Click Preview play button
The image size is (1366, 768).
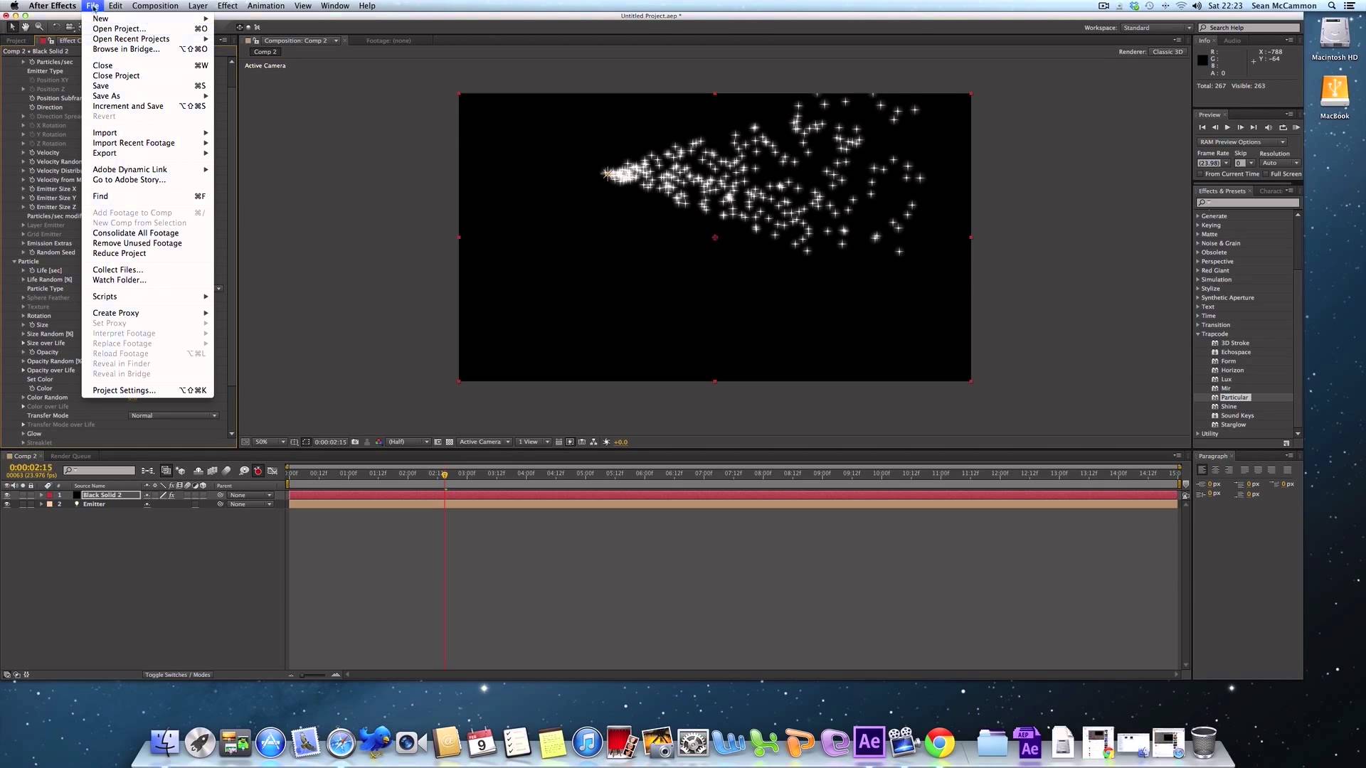1227,127
